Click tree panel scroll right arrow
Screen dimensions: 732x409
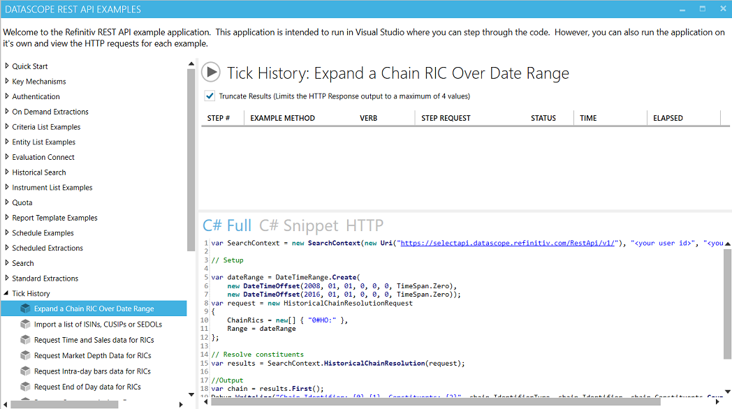point(181,404)
